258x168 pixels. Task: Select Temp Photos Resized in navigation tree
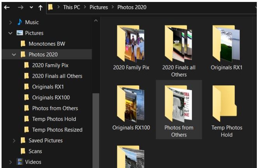coord(57,130)
